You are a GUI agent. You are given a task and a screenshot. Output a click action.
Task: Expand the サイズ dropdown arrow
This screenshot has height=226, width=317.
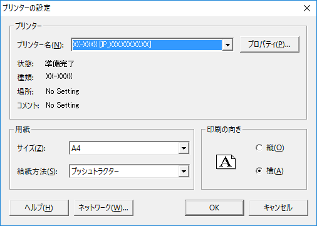click(184, 148)
